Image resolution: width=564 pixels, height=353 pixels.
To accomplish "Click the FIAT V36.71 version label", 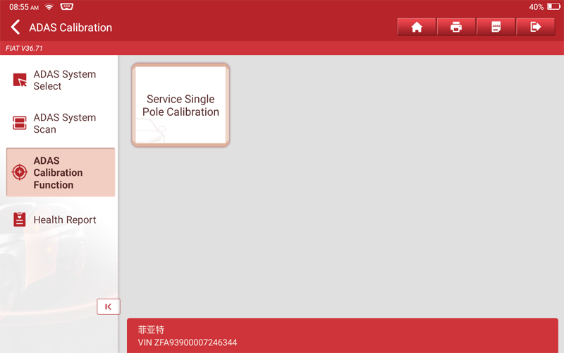I will pos(25,48).
